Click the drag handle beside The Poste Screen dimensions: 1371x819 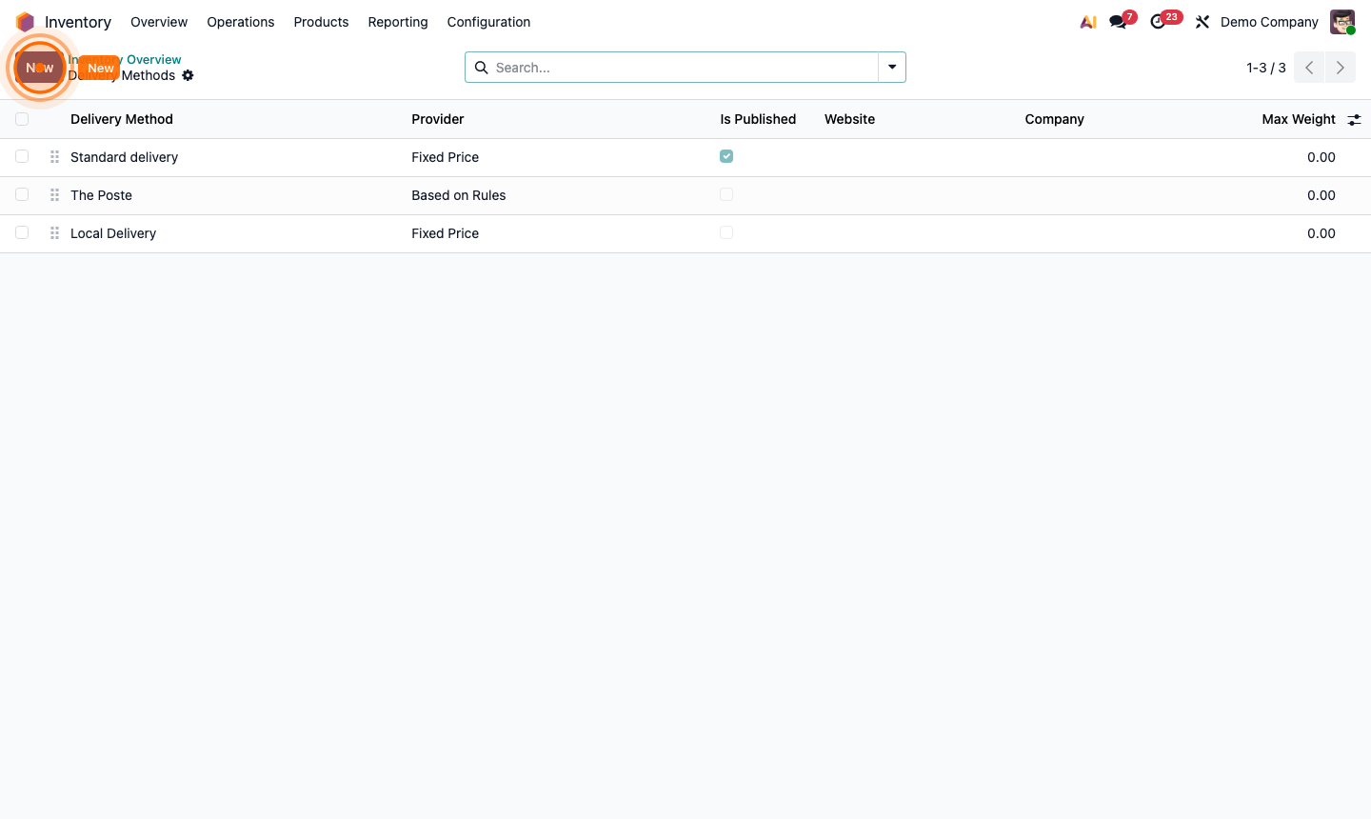(x=54, y=194)
